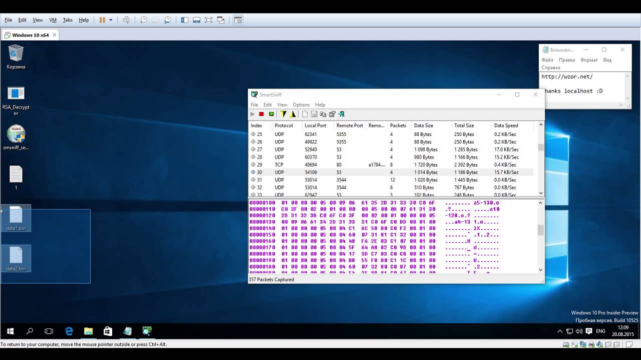Open SmartSniff properties toolbar icon
This screenshot has height=360, width=641.
332,114
